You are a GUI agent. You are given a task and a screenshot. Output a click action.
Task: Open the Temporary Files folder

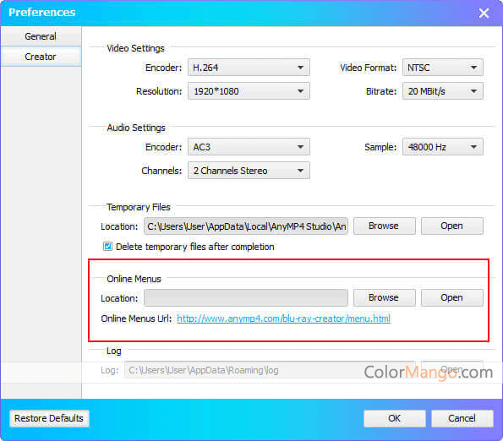coord(451,226)
